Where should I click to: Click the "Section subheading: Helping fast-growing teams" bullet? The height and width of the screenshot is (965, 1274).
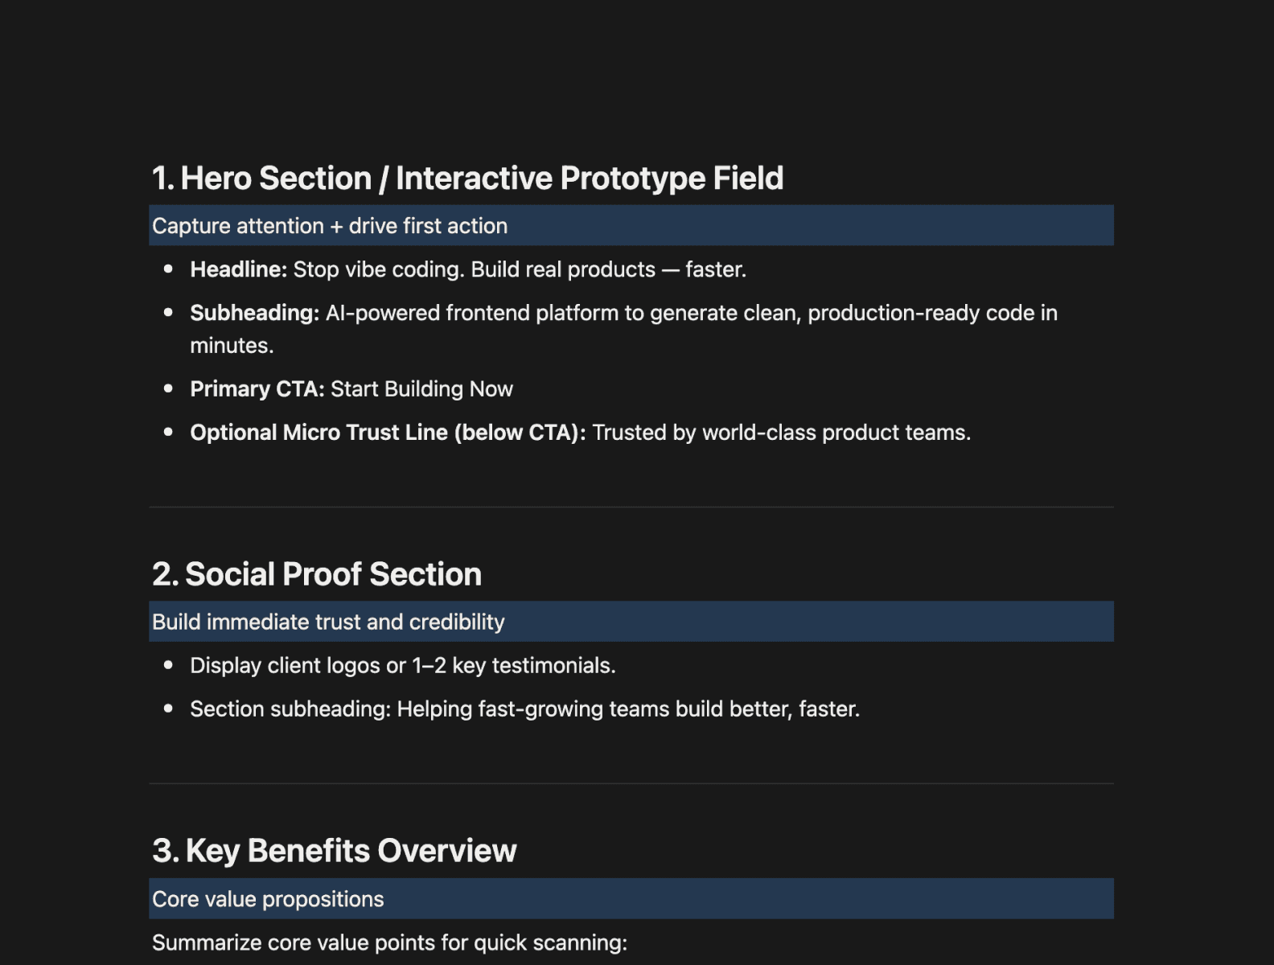(524, 709)
